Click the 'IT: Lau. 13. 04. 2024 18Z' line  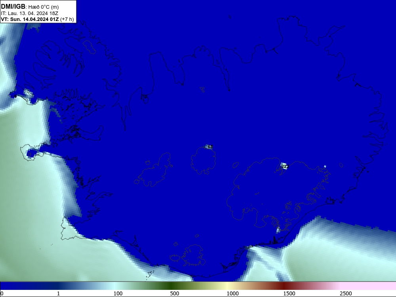point(30,13)
